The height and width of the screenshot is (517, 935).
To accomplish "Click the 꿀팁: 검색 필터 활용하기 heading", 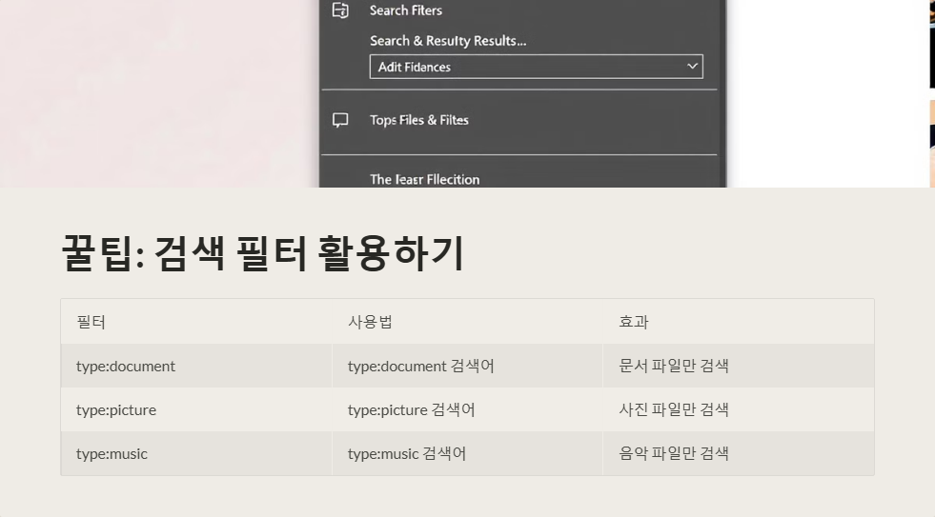I will 263,253.
